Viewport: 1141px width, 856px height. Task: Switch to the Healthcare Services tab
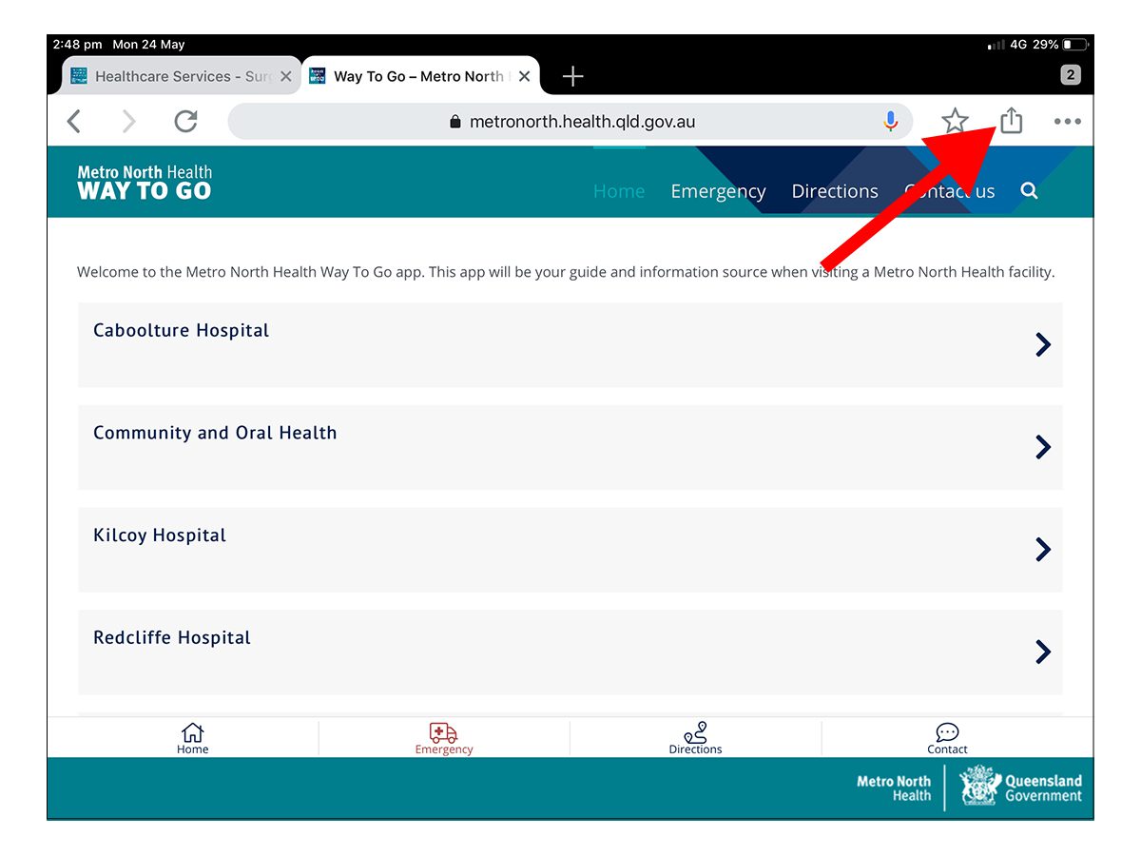182,76
